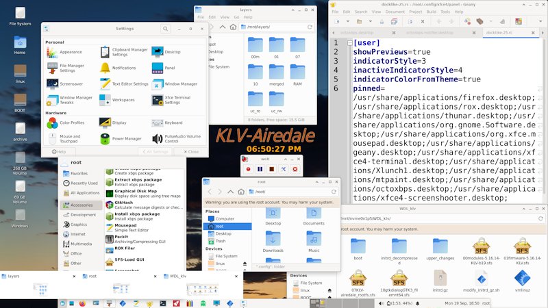The image size is (548, 308).
Task: Open Panel settings
Action: (163, 68)
